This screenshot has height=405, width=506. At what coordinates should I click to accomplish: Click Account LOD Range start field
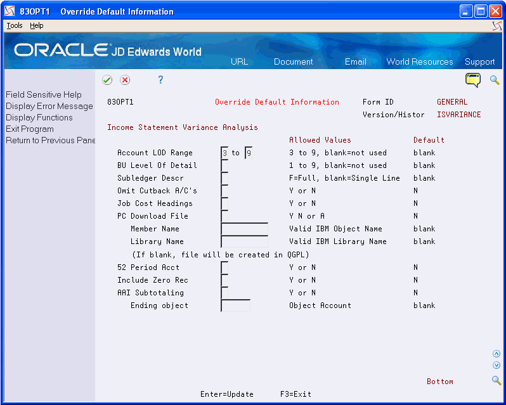[x=224, y=153]
